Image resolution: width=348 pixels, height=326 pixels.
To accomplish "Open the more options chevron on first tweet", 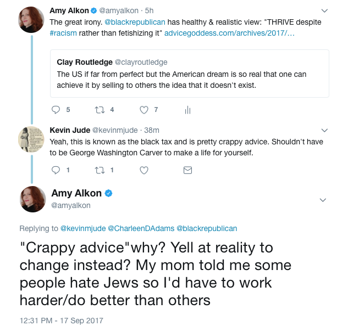I will pyautogui.click(x=324, y=10).
